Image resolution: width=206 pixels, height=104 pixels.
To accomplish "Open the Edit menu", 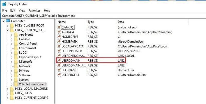I will tap(13, 11).
